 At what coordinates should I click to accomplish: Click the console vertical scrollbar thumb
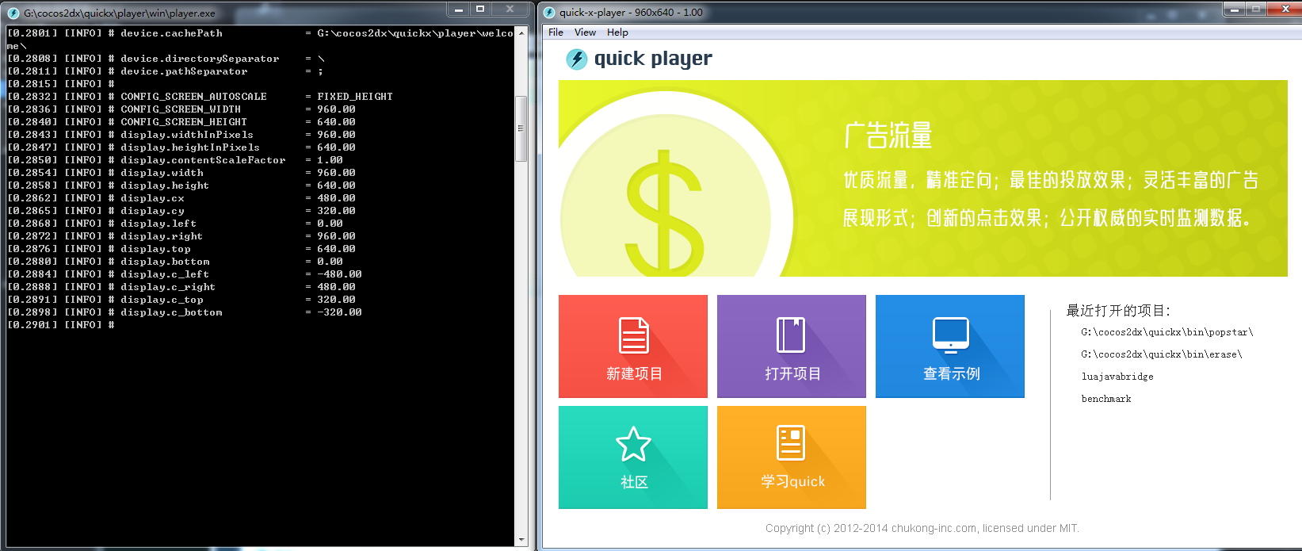(521, 128)
